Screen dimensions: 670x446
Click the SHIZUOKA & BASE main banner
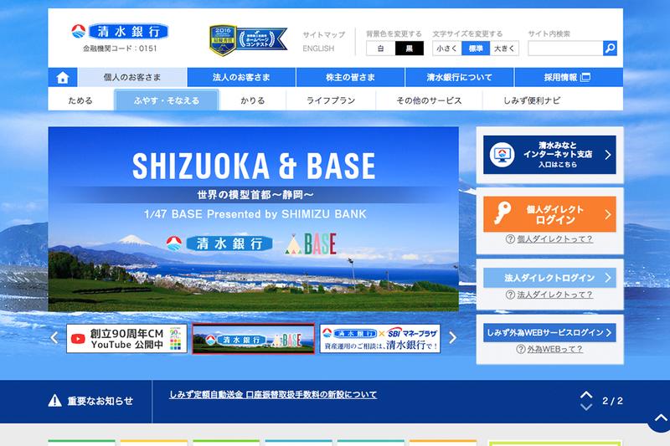pyautogui.click(x=254, y=219)
